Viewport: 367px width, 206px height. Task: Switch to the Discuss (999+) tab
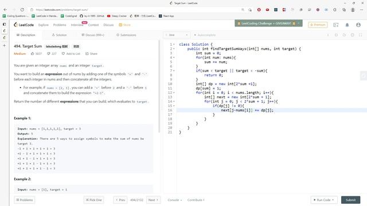tap(93, 35)
